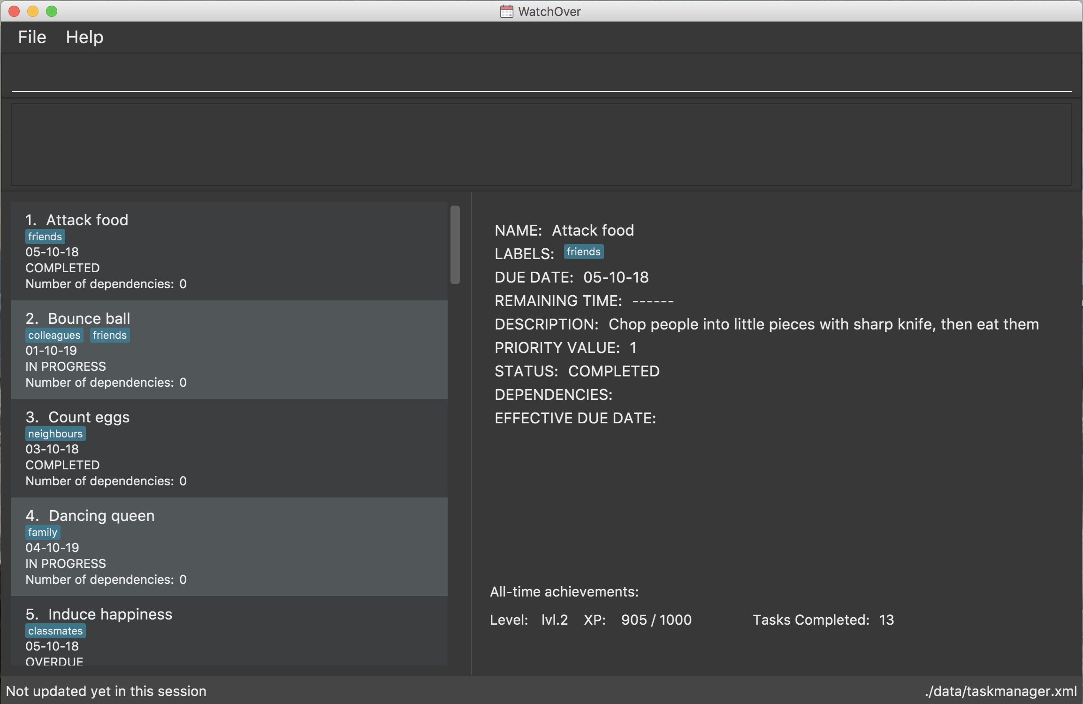Click IN PROGRESS status on Bounce ball
This screenshot has width=1083, height=704.
(x=66, y=367)
